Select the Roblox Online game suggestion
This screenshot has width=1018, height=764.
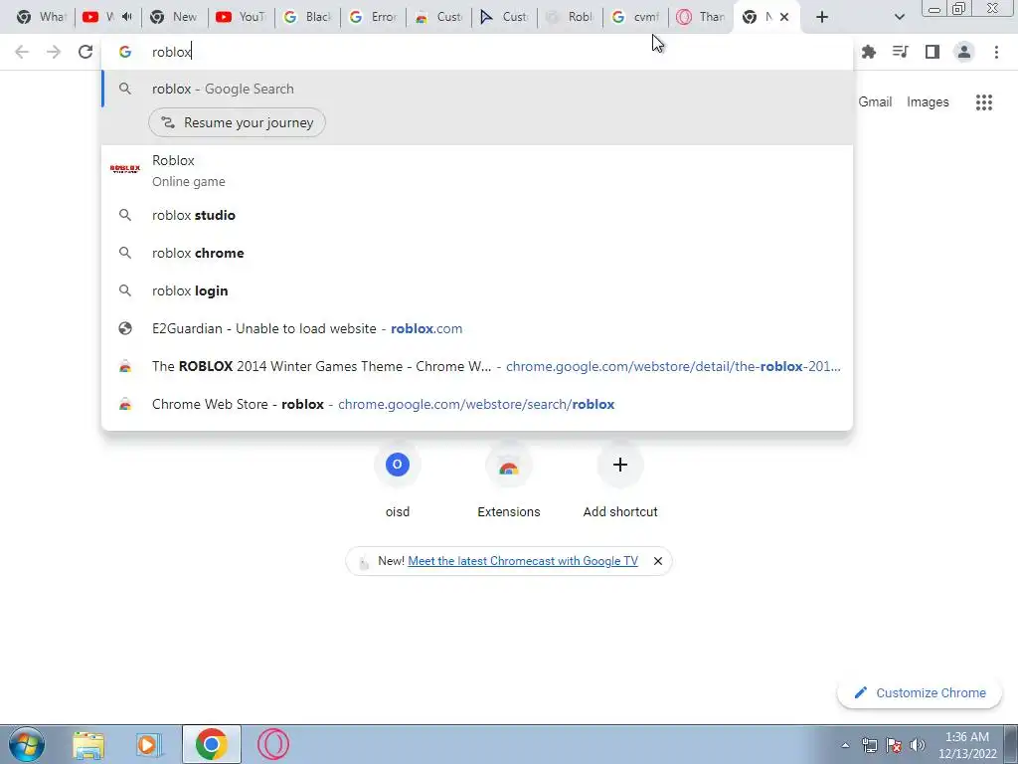tap(477, 170)
